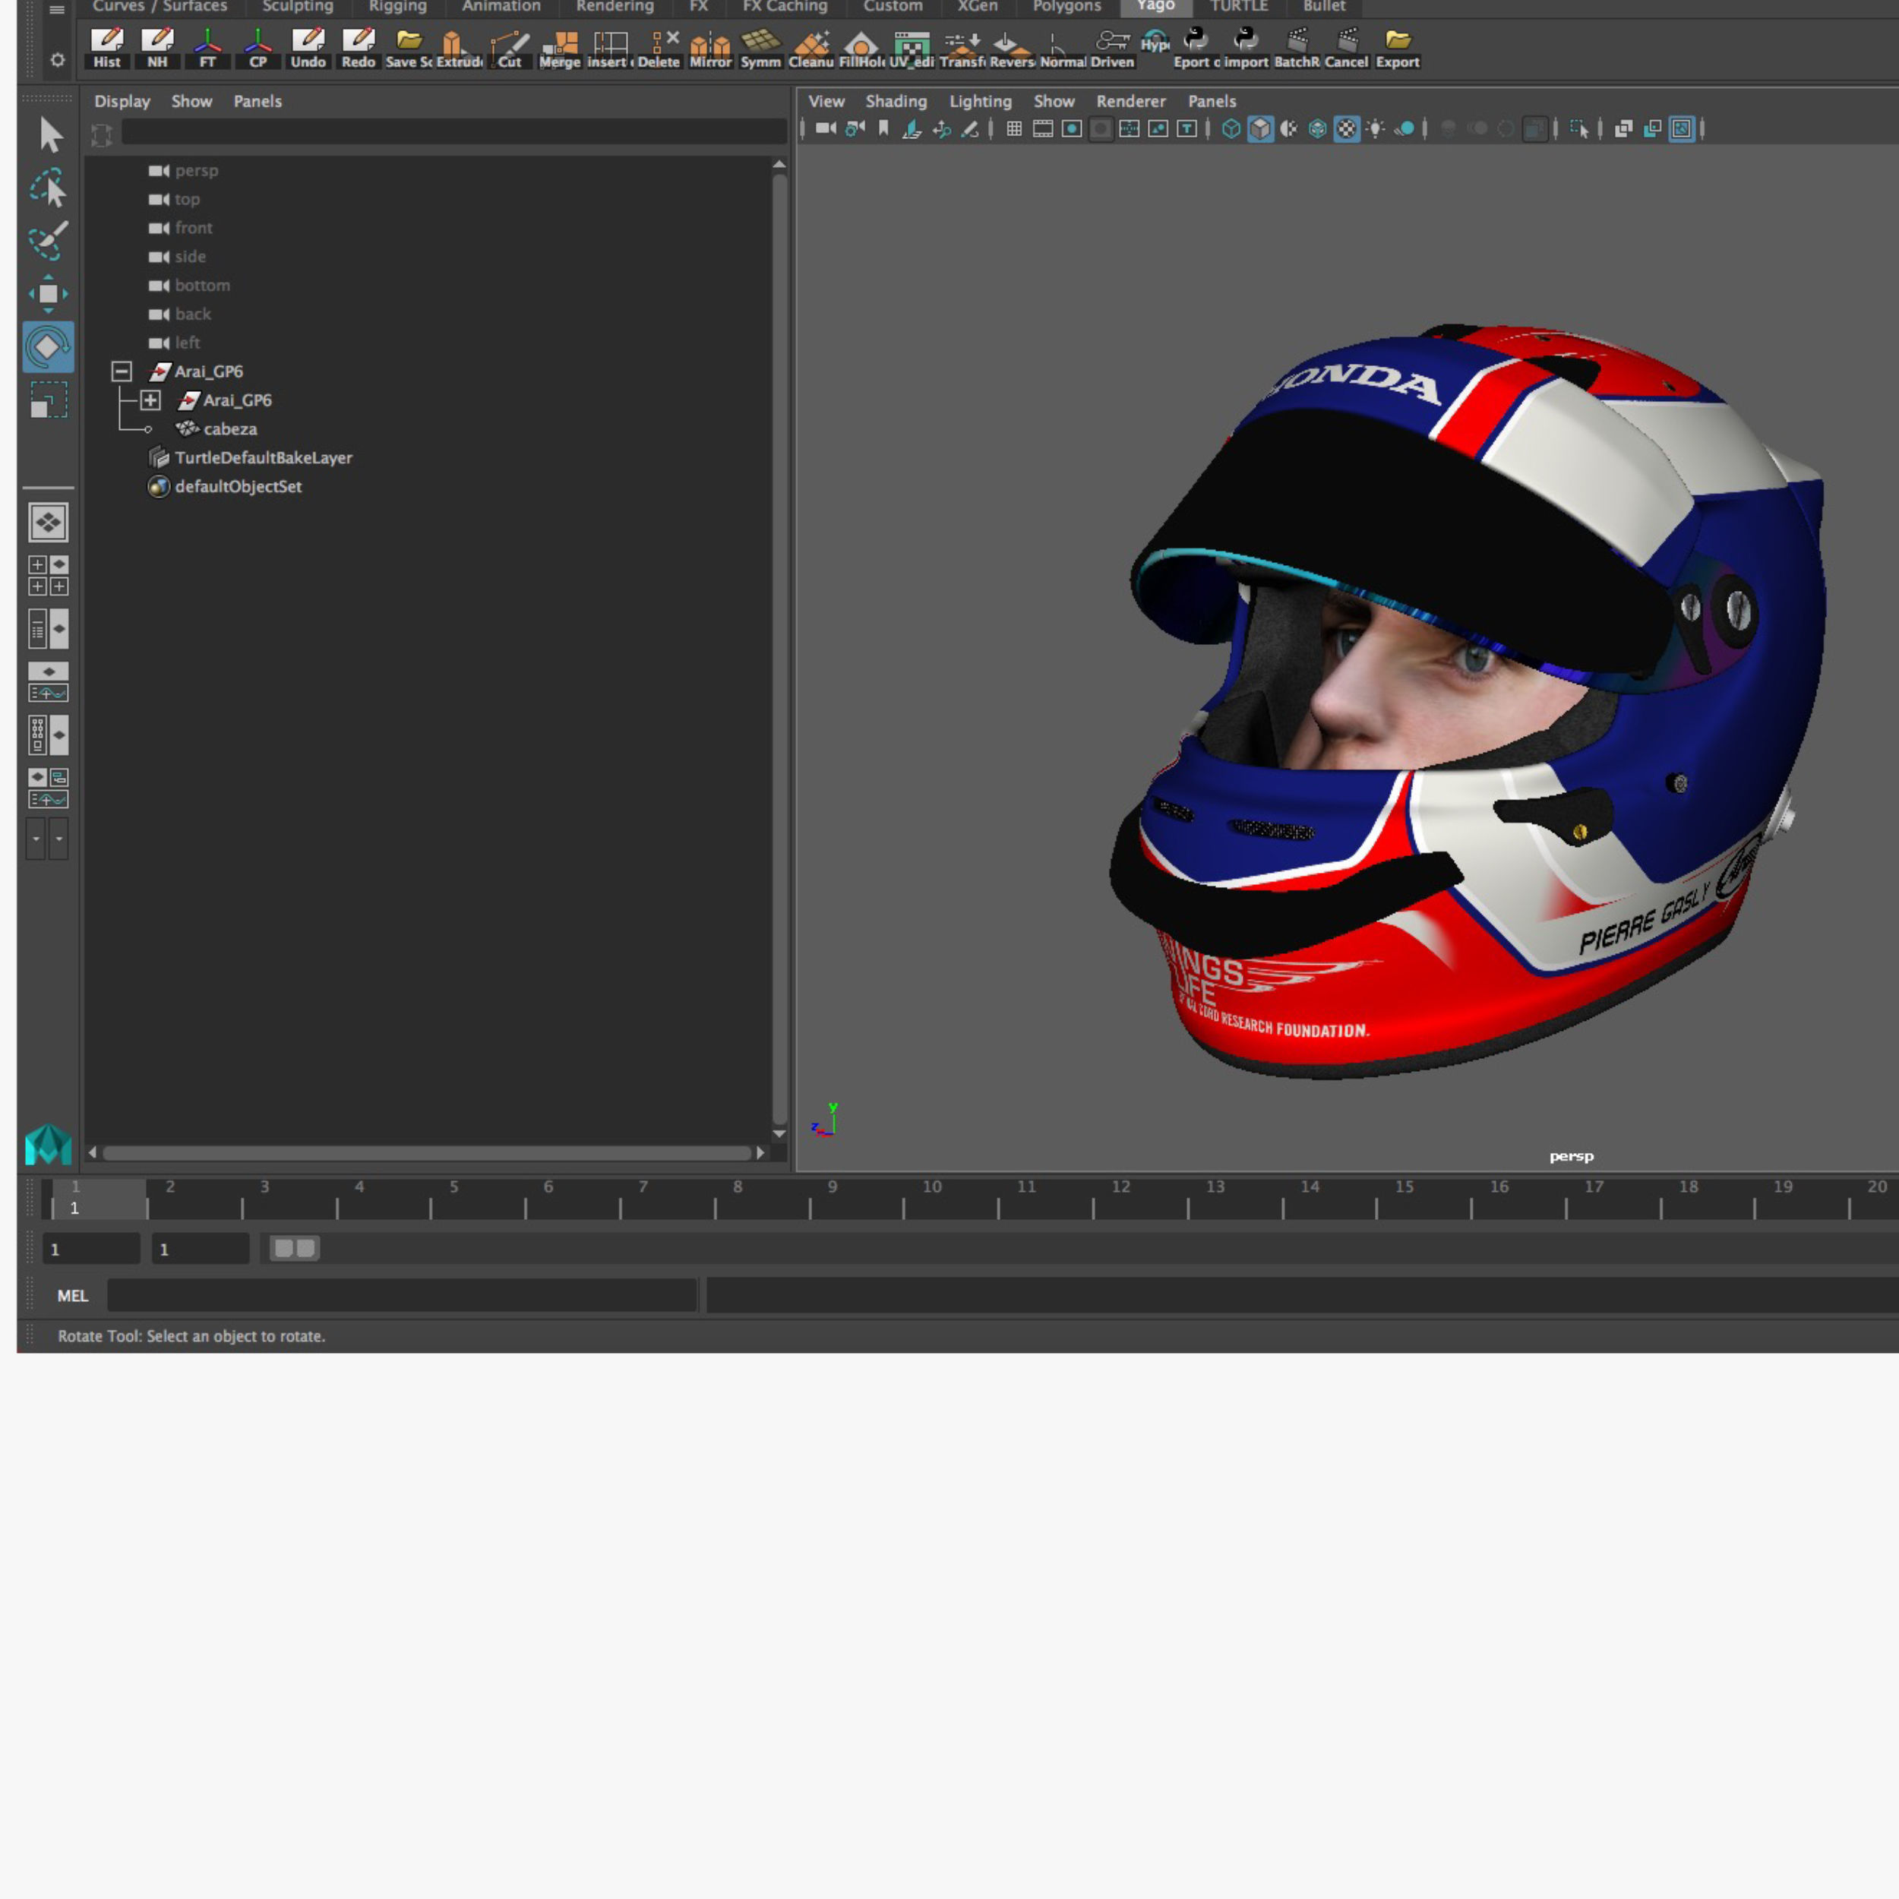Toggle the viewport grid display
This screenshot has width=1899, height=1899.
coord(1014,129)
